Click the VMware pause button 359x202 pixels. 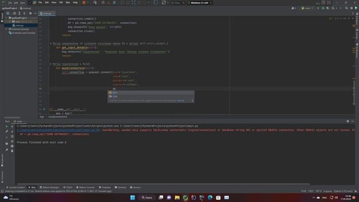coord(84,2)
